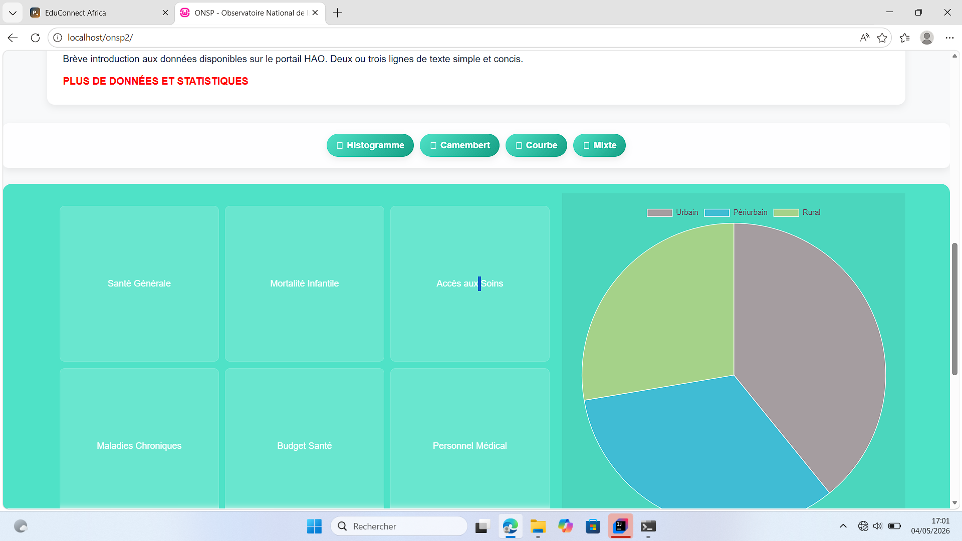Screen dimensions: 962x541
Task: Select the Budget Santé card
Action: click(305, 439)
